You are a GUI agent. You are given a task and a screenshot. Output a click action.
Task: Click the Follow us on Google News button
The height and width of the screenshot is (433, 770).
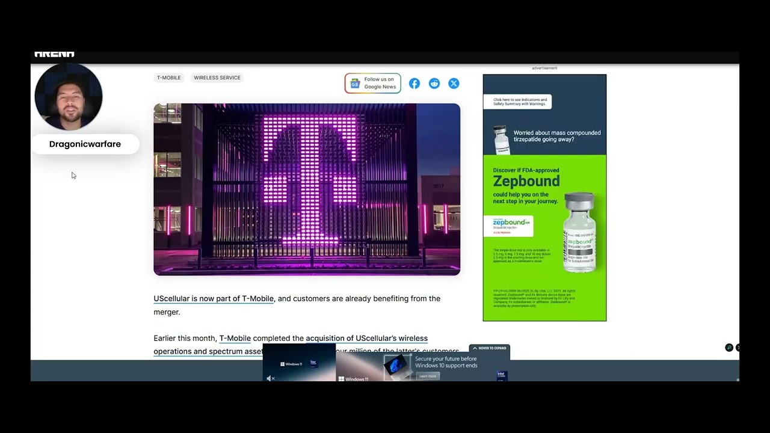[373, 83]
